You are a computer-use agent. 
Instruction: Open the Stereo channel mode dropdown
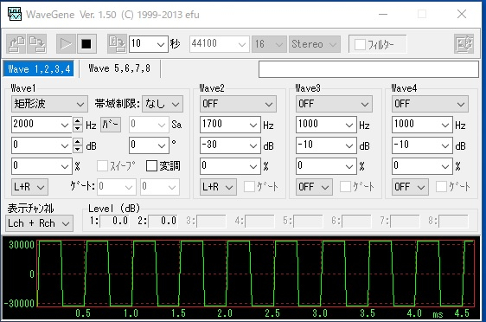coord(333,44)
